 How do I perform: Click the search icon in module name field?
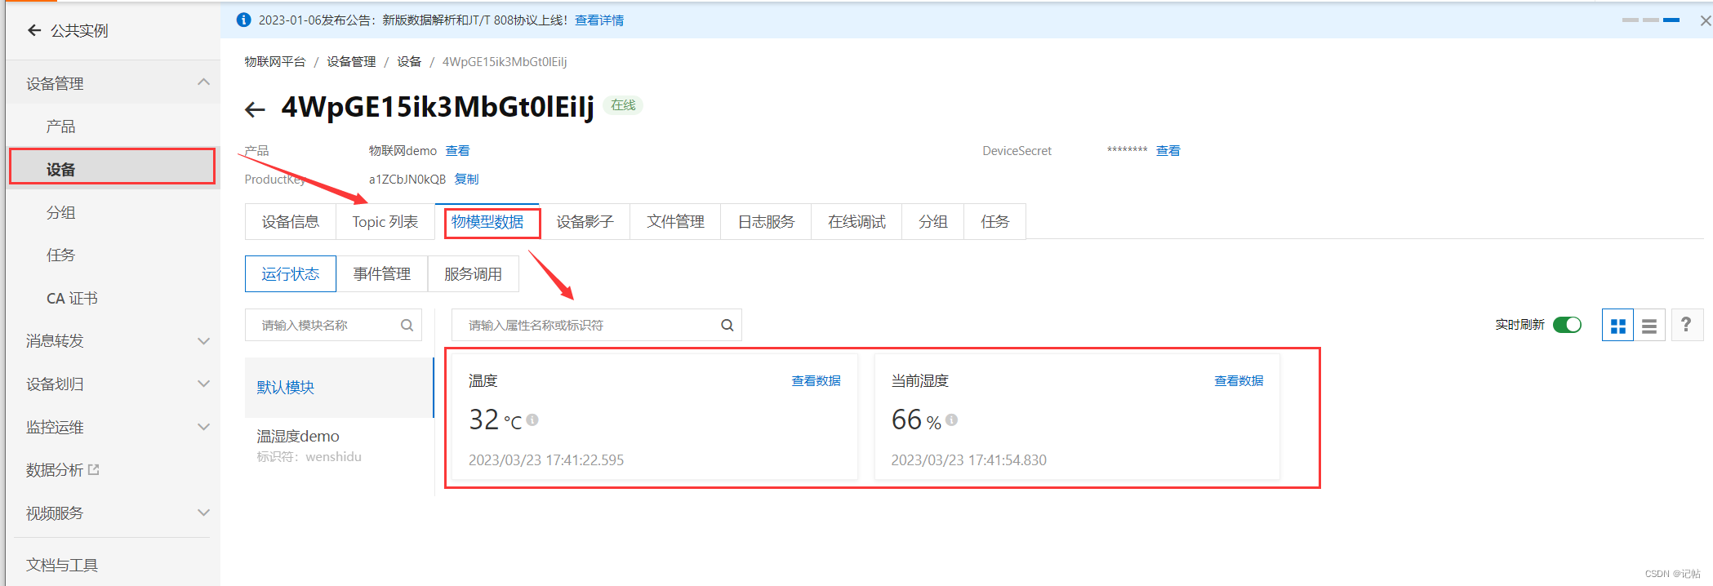tap(407, 325)
